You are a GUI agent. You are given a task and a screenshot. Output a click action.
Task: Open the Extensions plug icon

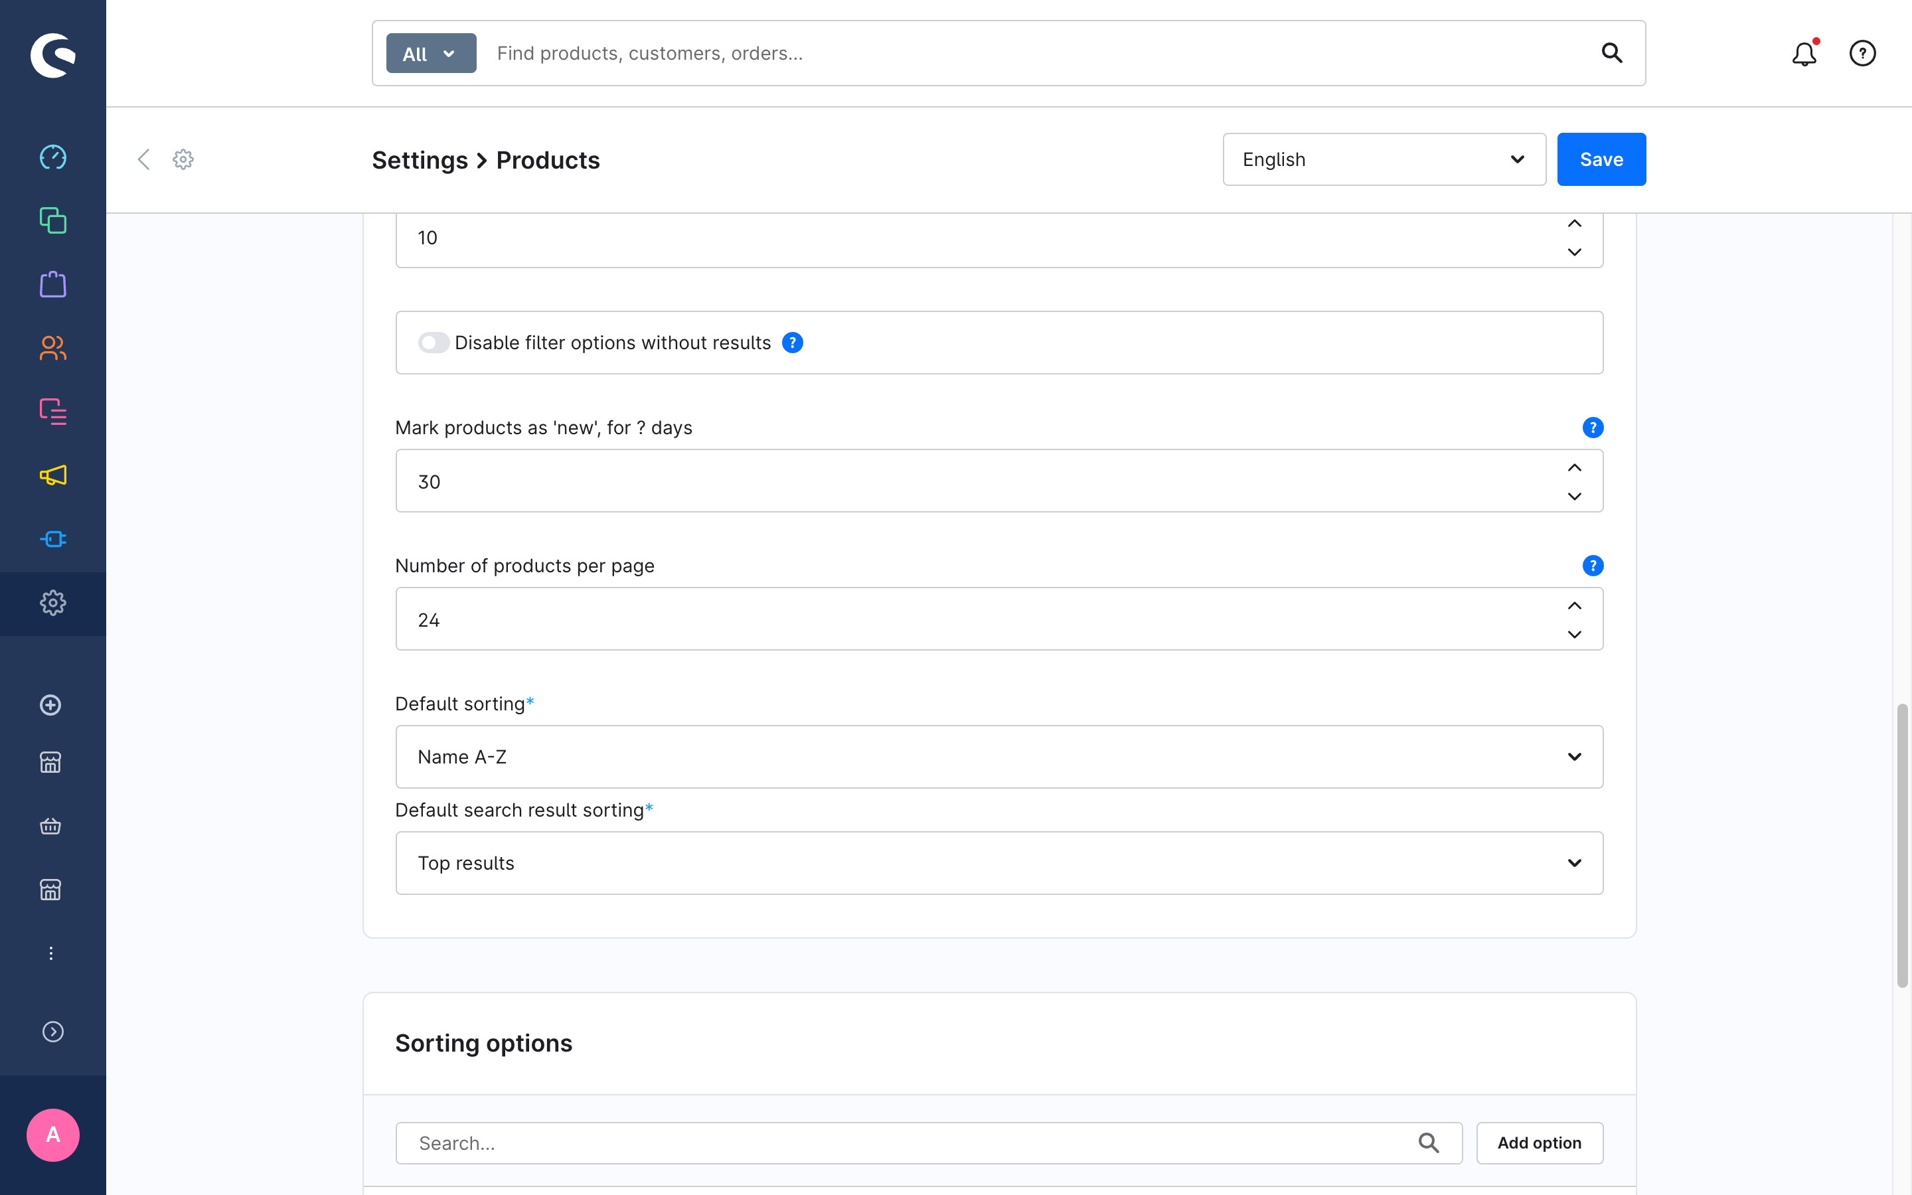pyautogui.click(x=53, y=539)
